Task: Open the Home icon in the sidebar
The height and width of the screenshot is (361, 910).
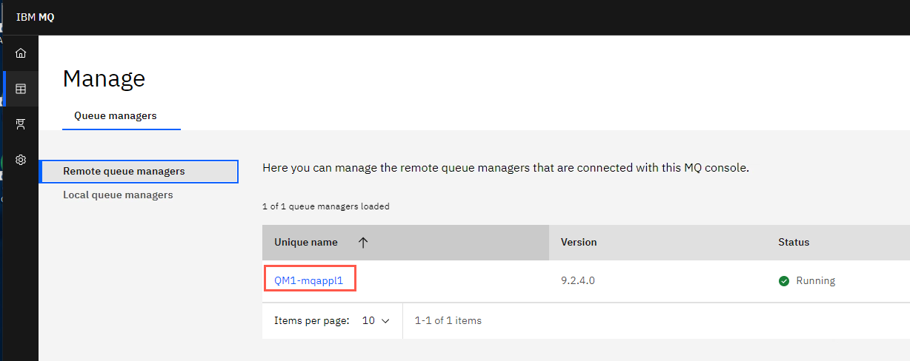Action: tap(21, 53)
